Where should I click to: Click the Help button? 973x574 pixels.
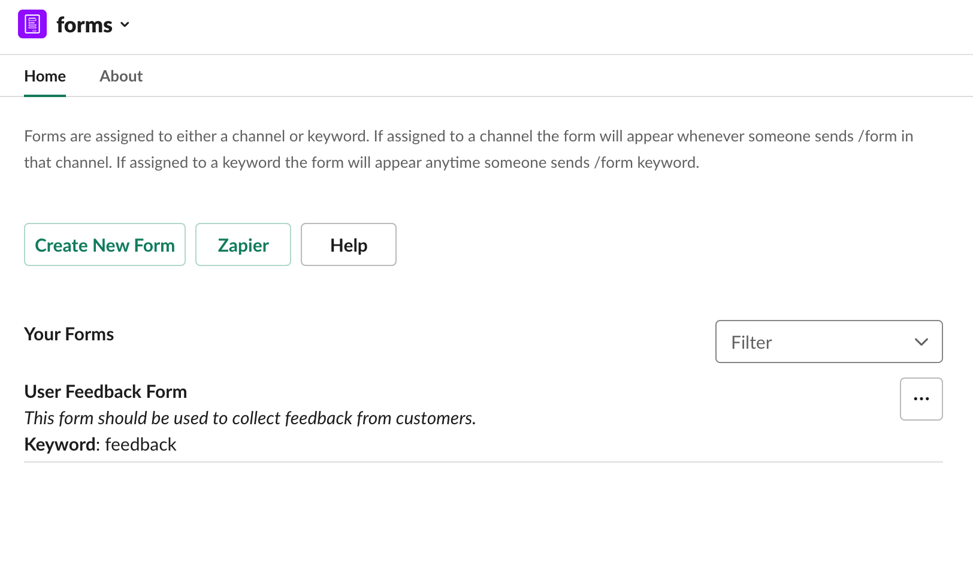(348, 244)
